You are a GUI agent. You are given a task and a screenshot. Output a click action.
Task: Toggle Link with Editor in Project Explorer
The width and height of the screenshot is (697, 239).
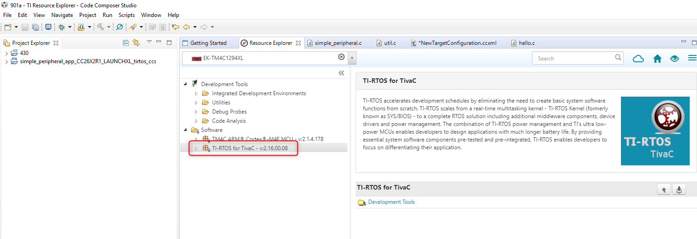pos(136,43)
